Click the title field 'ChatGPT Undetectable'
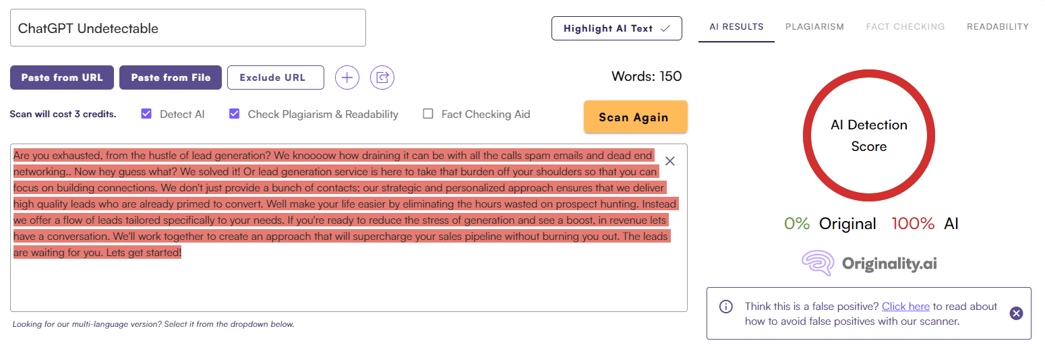Image resolution: width=1045 pixels, height=345 pixels. pyautogui.click(x=188, y=28)
